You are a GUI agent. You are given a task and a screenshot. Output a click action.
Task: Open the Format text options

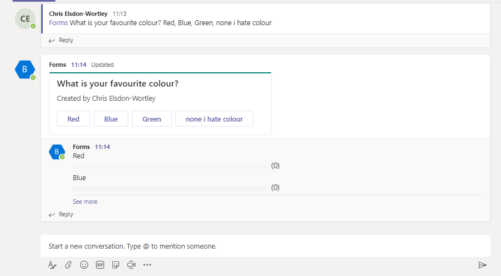[53, 264]
